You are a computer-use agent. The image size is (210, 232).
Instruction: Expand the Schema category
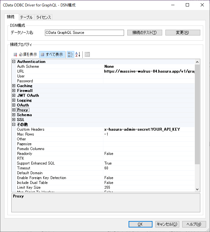(x=14, y=115)
